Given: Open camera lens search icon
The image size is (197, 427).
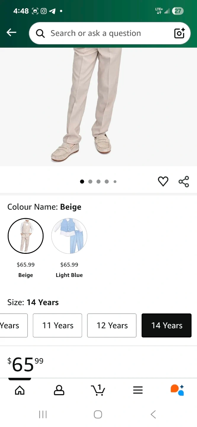Looking at the screenshot, I should tap(179, 33).
